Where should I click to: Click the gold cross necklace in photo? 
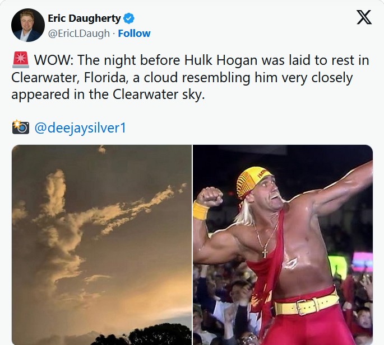tap(265, 252)
